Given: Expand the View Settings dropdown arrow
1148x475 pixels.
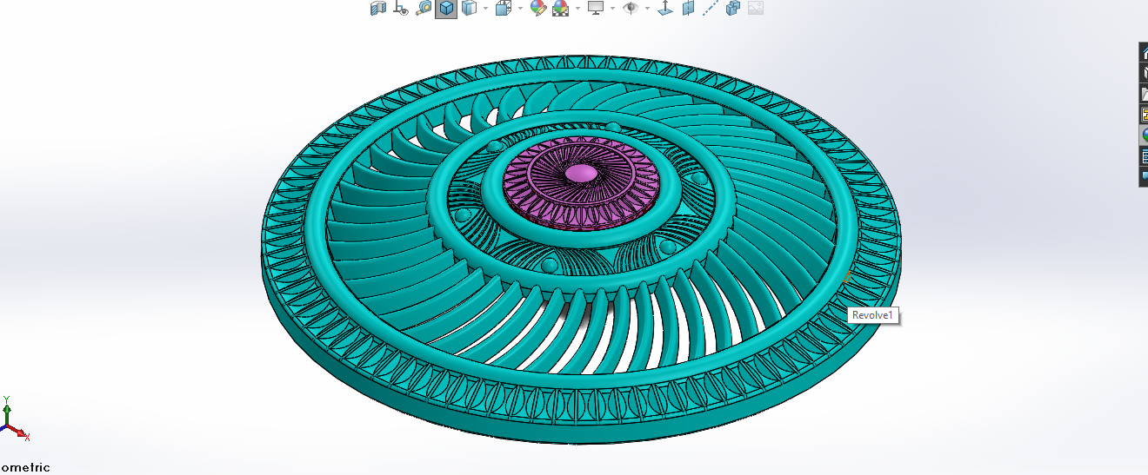Looking at the screenshot, I should pos(612,8).
